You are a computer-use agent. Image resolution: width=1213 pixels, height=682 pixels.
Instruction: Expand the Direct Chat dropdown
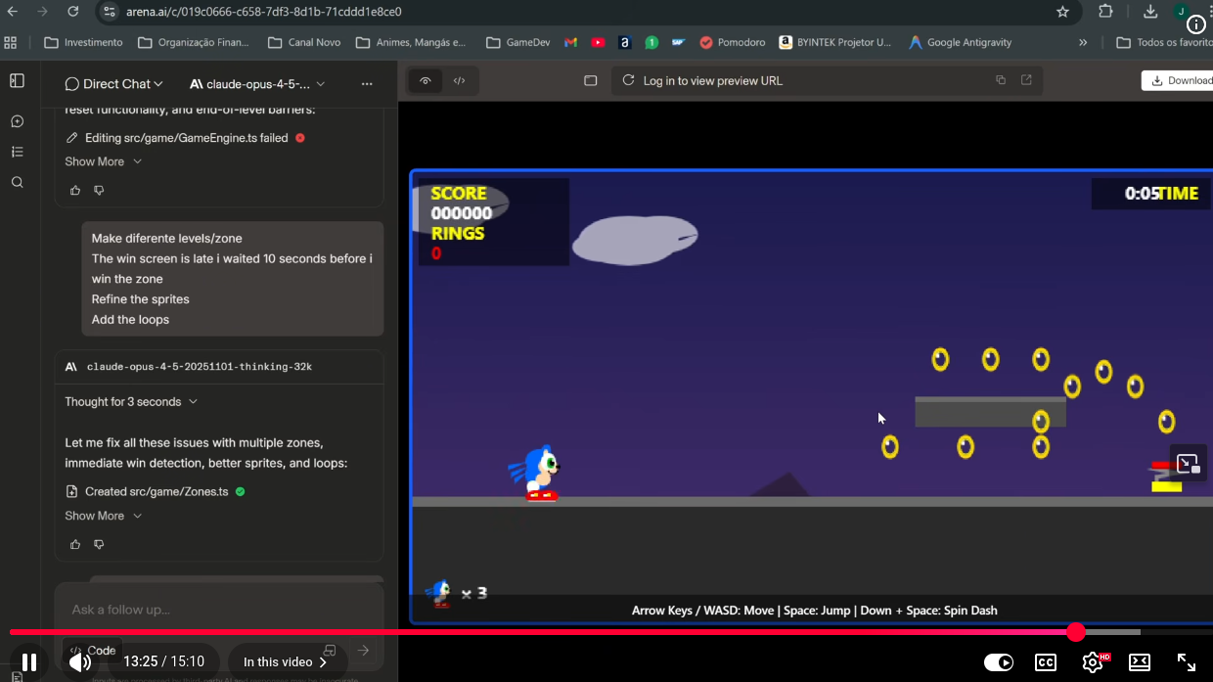114,84
